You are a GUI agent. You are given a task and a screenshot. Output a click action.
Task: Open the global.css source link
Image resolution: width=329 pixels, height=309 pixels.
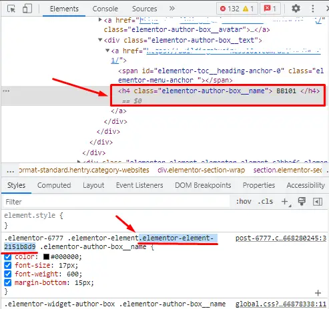(x=281, y=304)
